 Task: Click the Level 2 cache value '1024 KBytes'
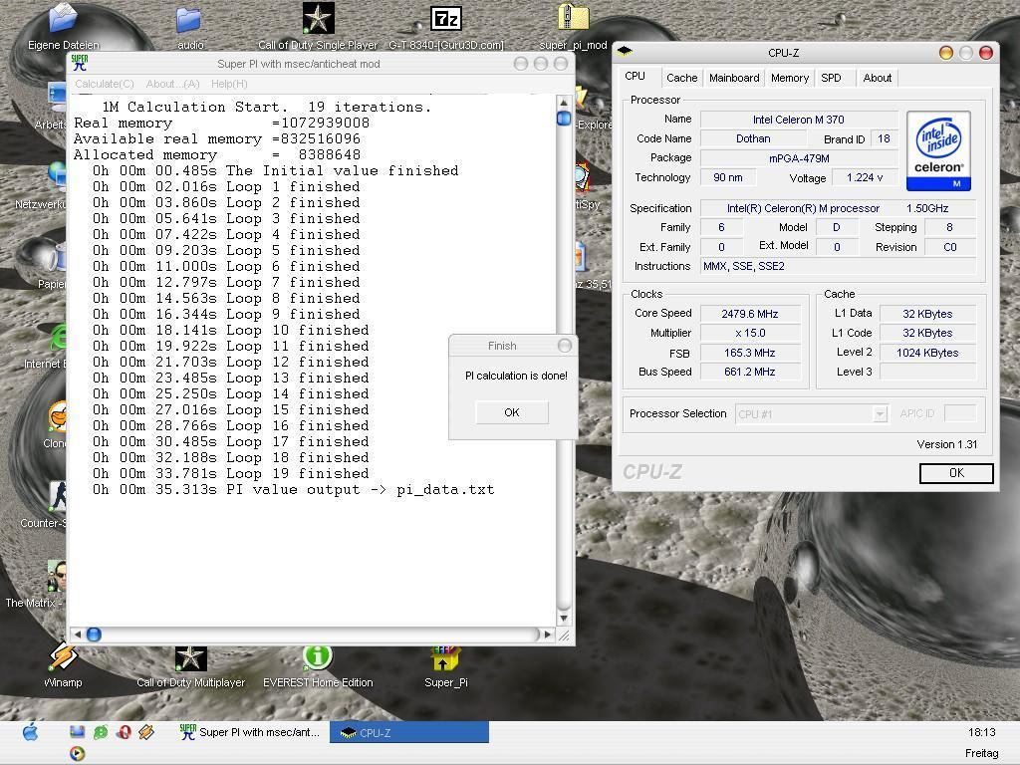[x=927, y=353]
